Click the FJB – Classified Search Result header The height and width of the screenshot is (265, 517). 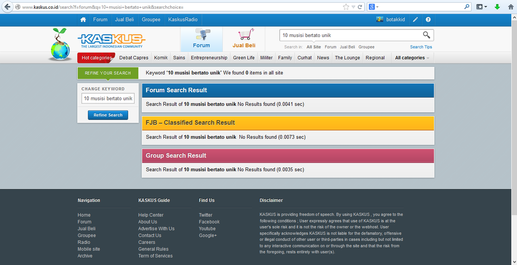288,123
